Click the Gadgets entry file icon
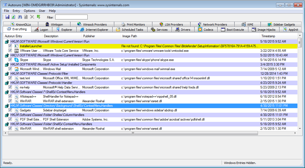The height and width of the screenshot is (168, 305). [16, 110]
